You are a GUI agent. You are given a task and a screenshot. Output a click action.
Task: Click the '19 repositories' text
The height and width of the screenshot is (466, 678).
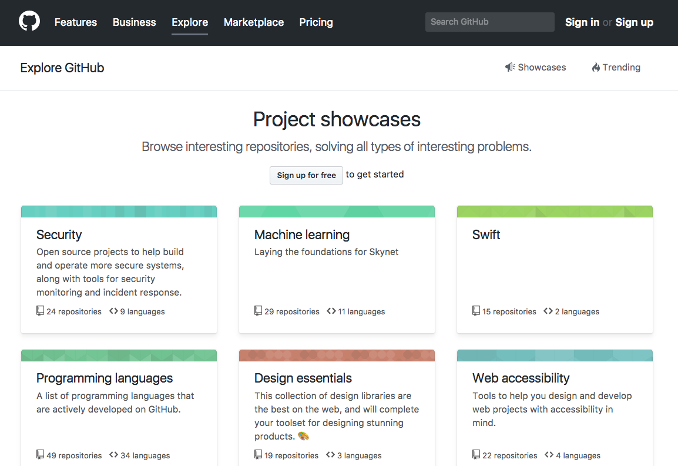click(x=291, y=455)
